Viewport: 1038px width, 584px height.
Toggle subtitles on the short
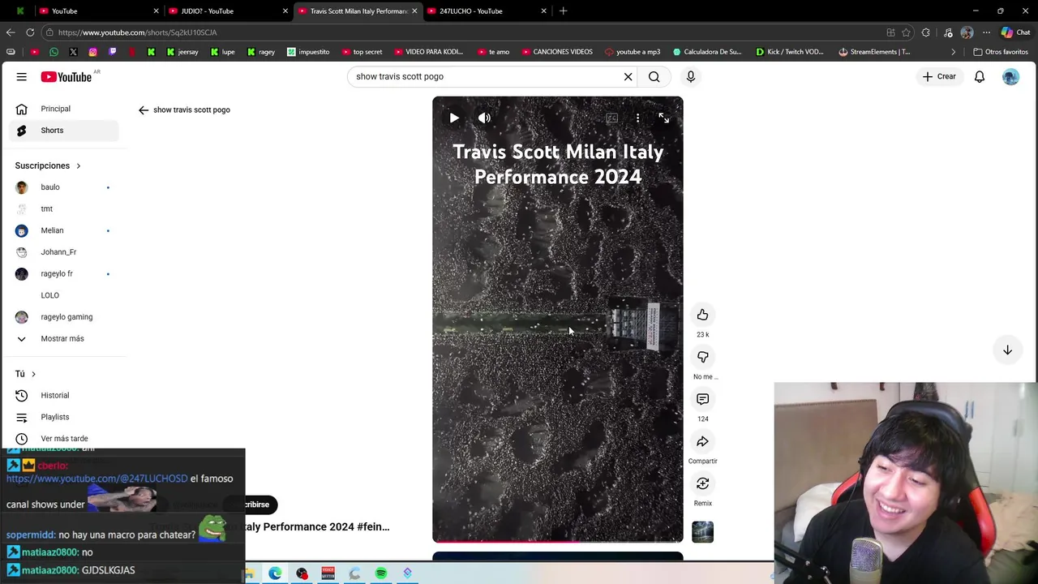(x=612, y=118)
